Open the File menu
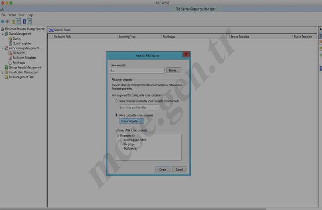Viewport: 322px width, 210px height. pos(4,15)
